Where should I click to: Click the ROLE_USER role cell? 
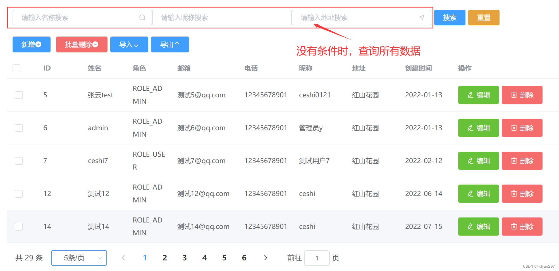(149, 161)
